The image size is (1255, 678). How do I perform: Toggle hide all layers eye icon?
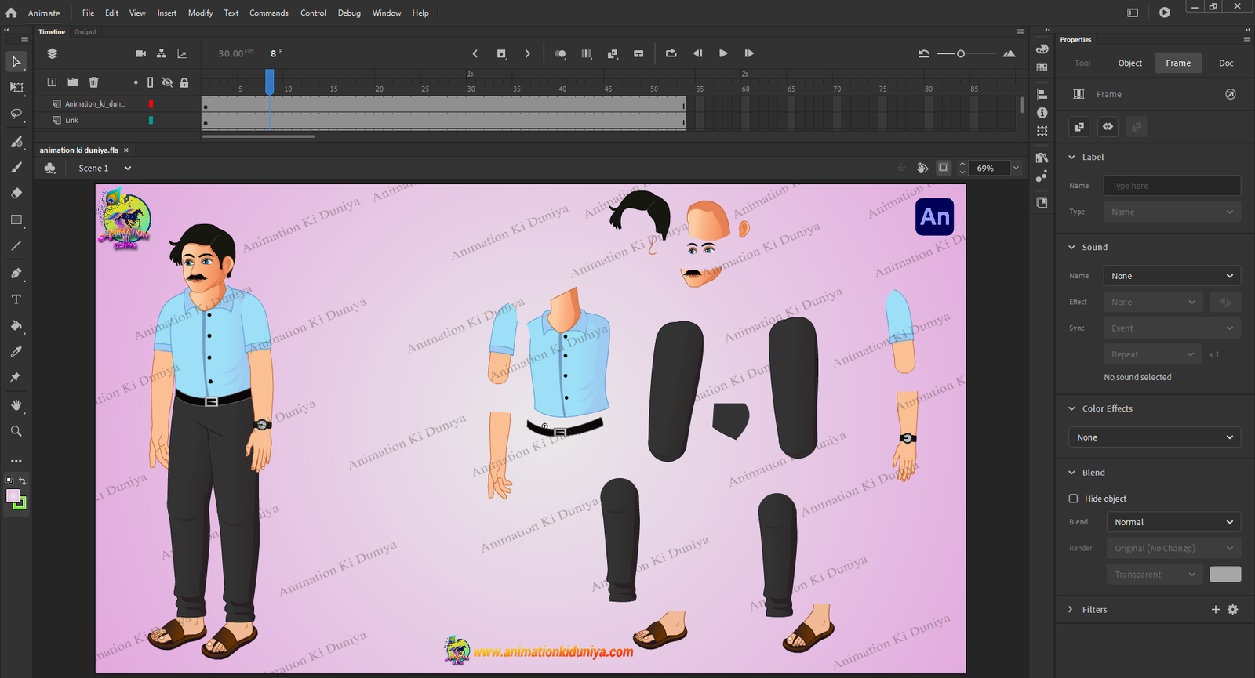167,82
